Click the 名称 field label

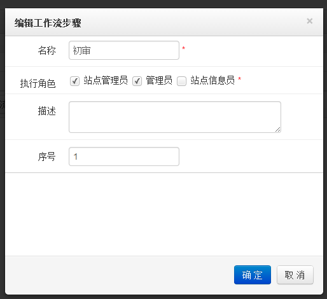tap(47, 50)
